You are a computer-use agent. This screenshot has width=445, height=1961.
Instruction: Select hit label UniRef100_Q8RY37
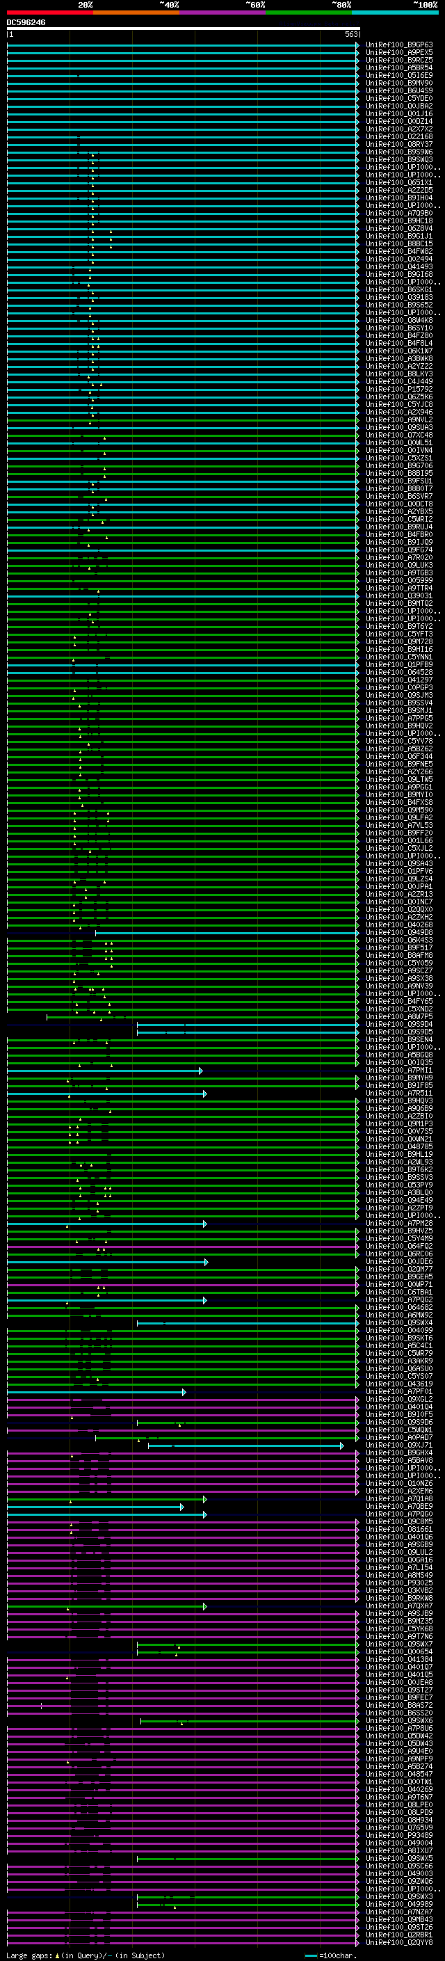coord(399,145)
